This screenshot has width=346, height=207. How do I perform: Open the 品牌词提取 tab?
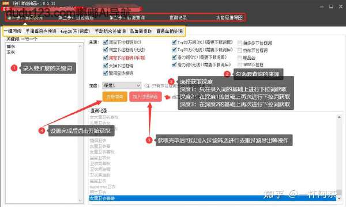coord(141,31)
